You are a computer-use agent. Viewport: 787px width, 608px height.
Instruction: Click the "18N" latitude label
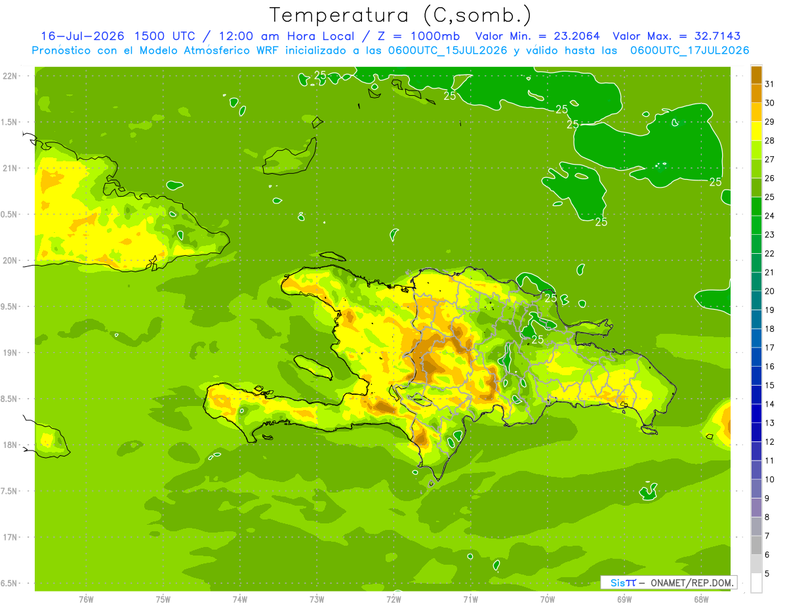tap(9, 445)
